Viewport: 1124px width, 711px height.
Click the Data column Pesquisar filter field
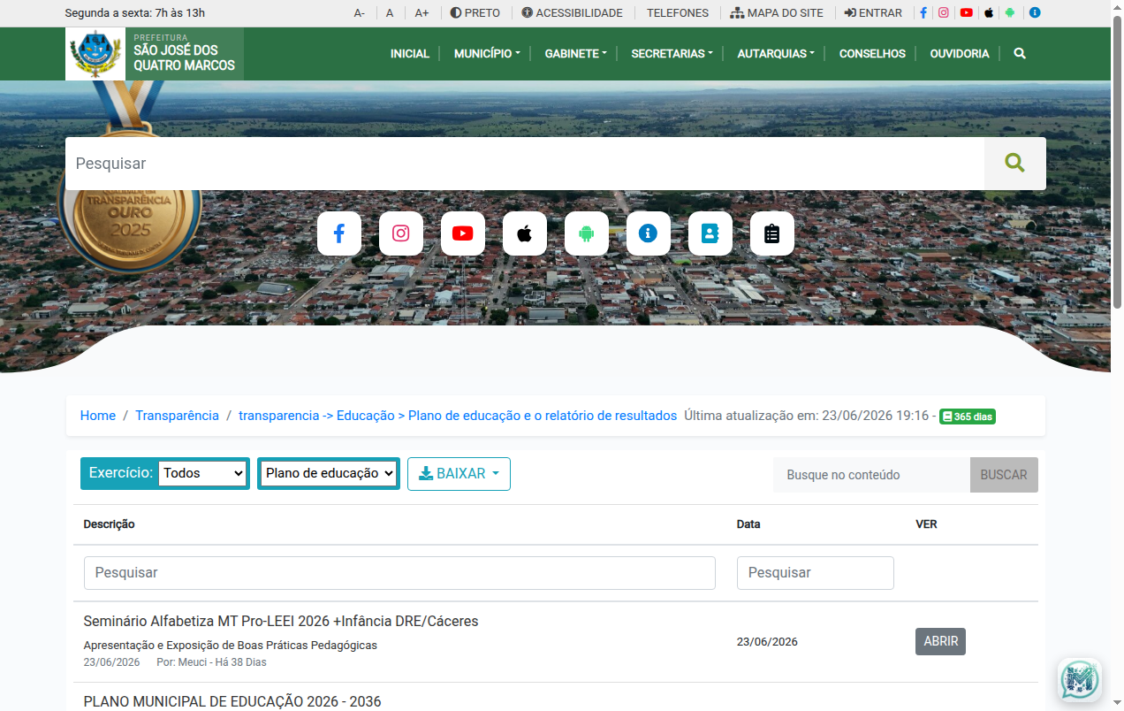coord(816,573)
